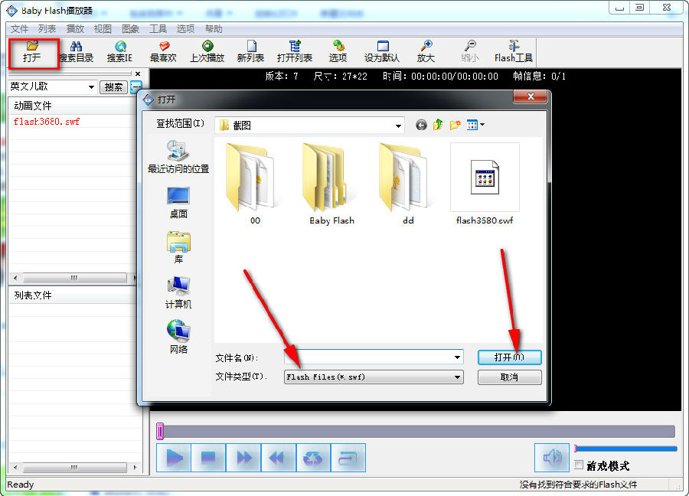The width and height of the screenshot is (689, 496).
Task: Open the Flash工具 toolbar icon
Action: 513,52
